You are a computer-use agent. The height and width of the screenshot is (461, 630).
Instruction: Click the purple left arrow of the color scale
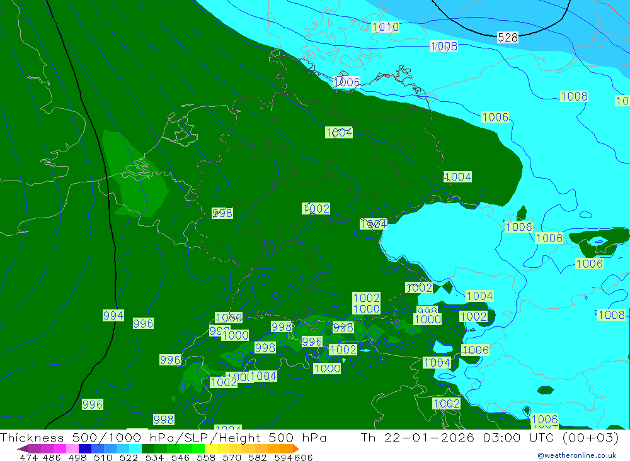coord(23,448)
